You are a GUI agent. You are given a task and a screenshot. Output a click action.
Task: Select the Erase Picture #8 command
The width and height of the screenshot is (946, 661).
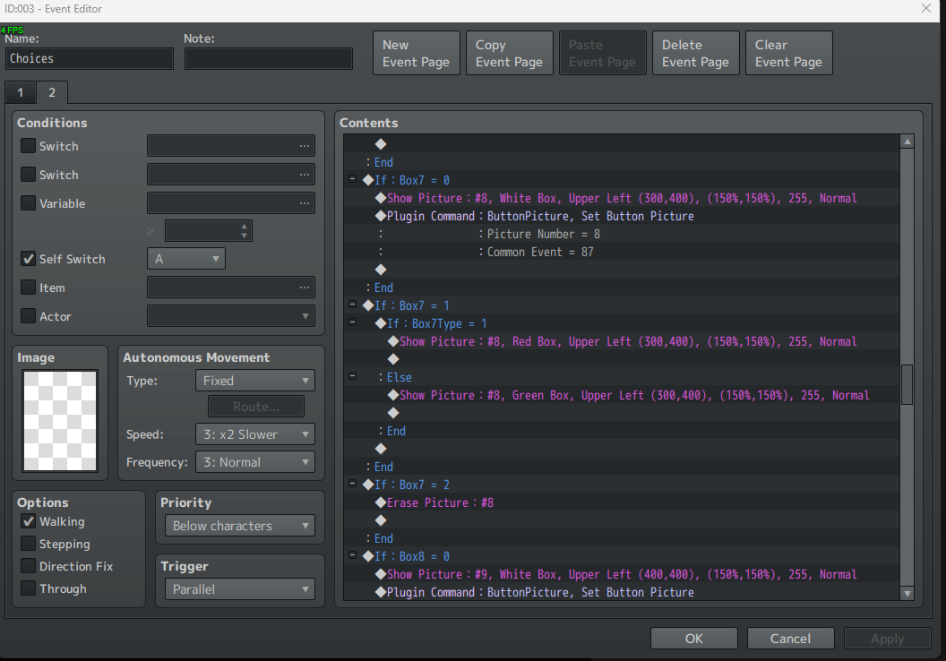click(x=622, y=502)
